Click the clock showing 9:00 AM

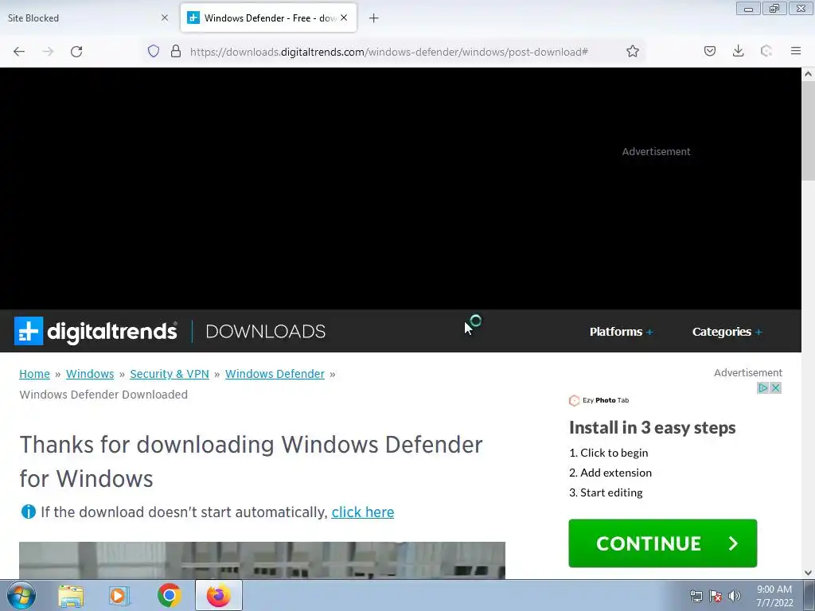tap(774, 595)
